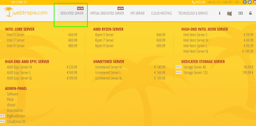This screenshot has height=126, width=256.
Task: Select the Intel i5 Server link
Action: (16, 35)
